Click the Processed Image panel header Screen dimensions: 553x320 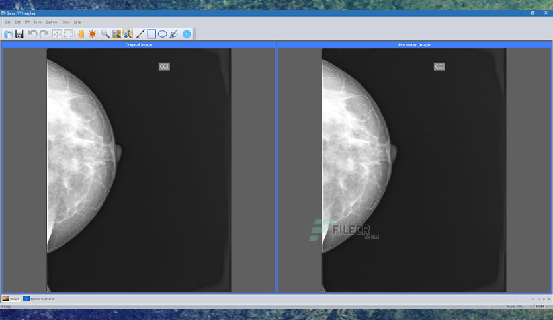[x=414, y=45]
